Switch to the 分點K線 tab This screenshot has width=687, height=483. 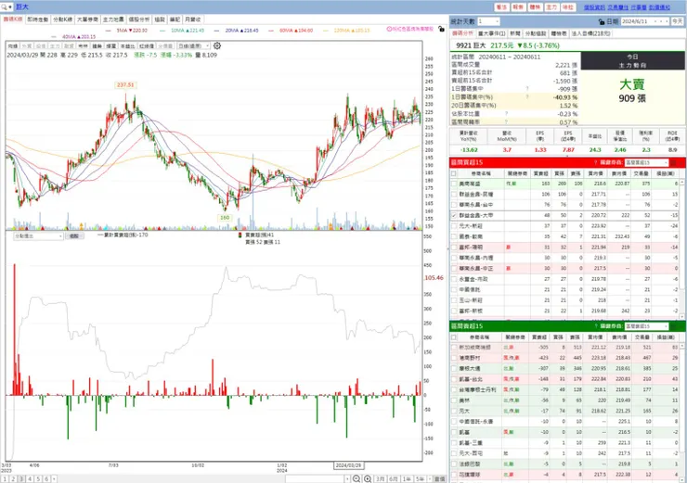62,19
